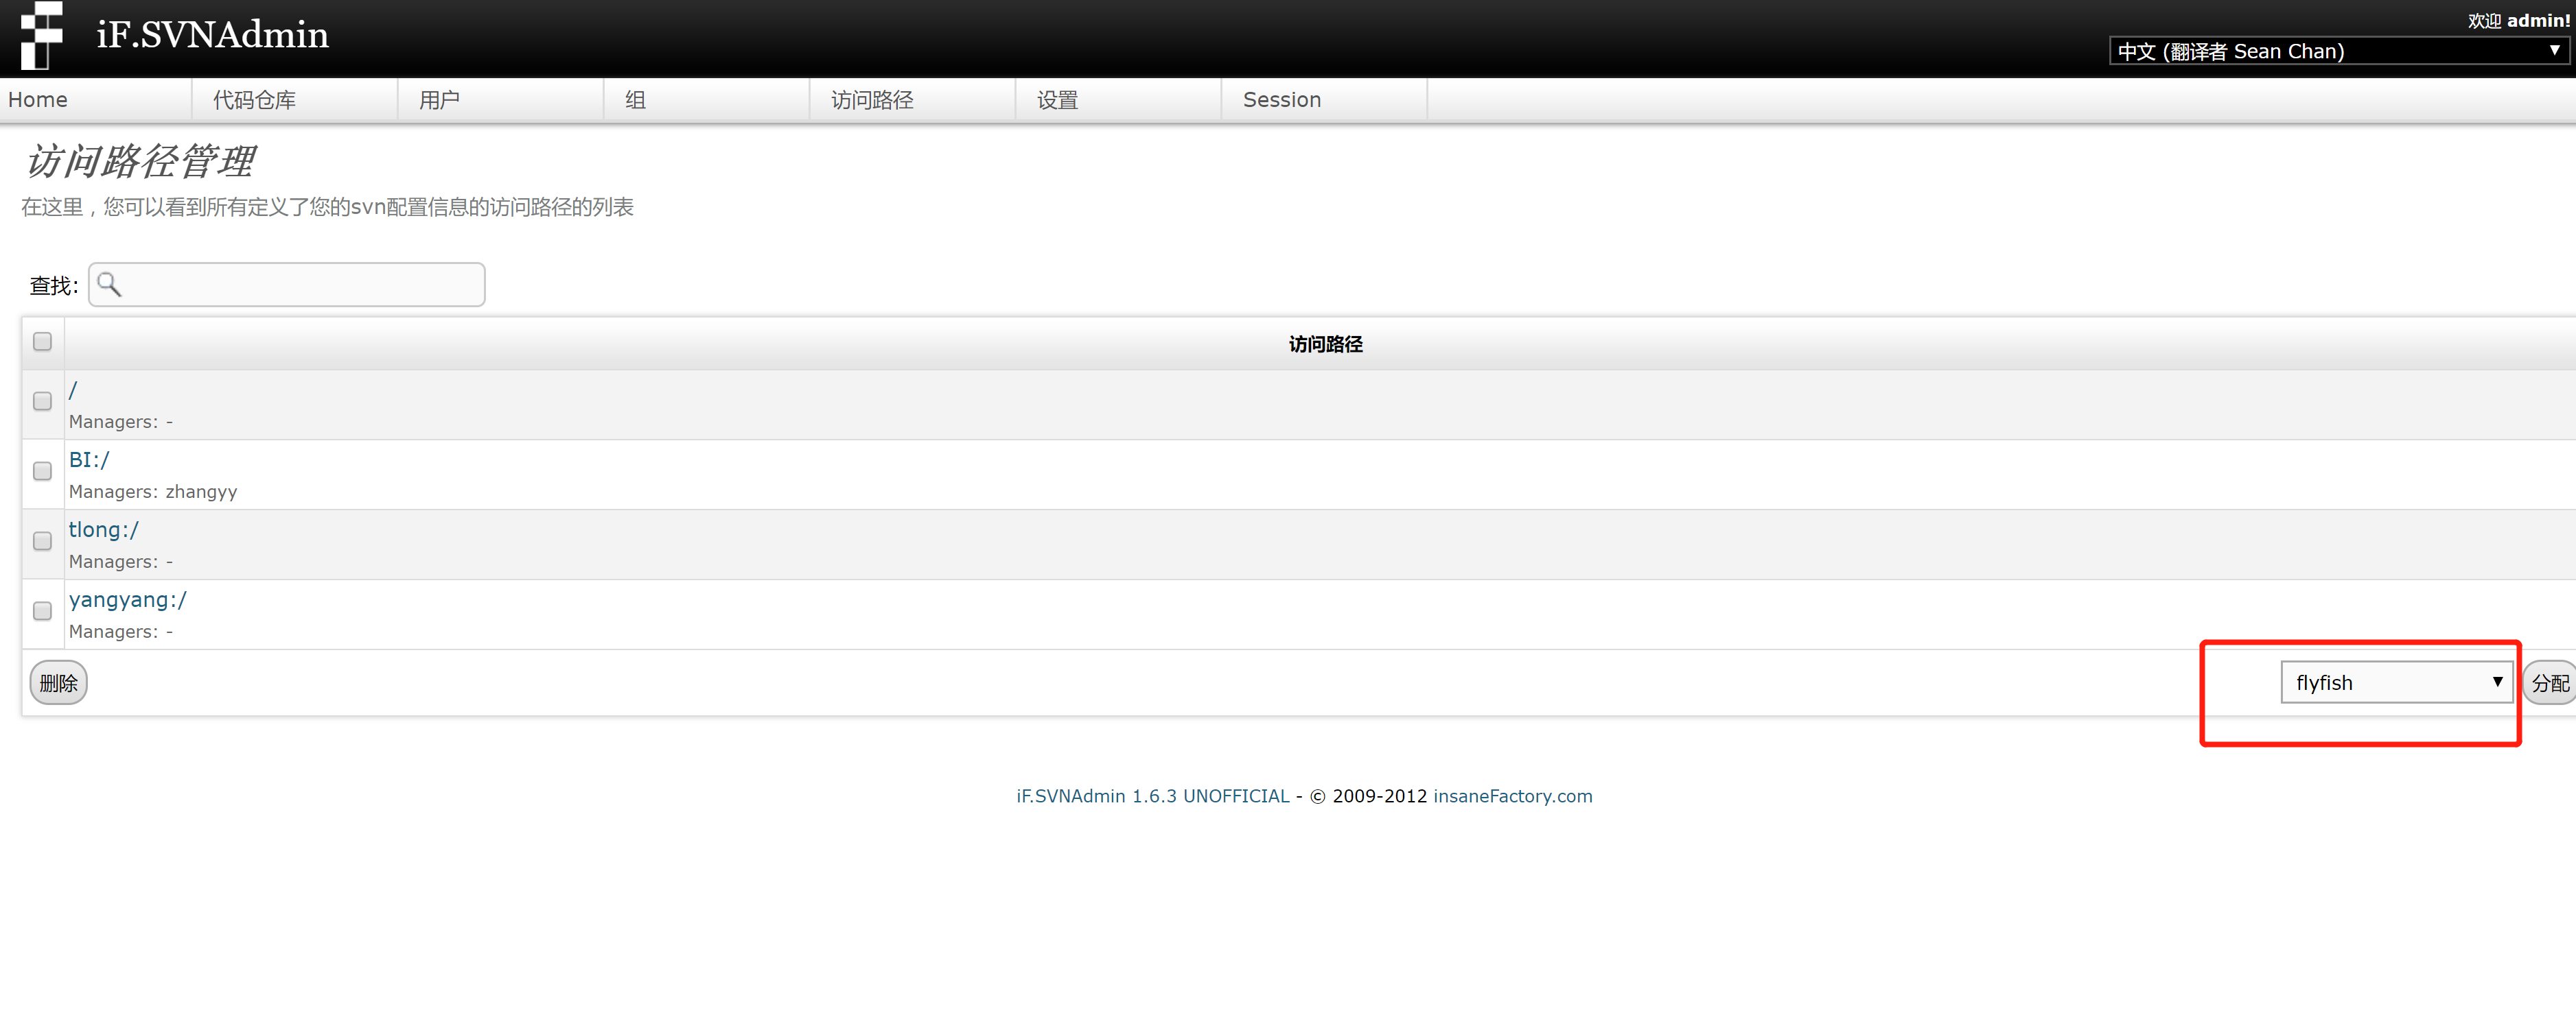Open the Session menu item
This screenshot has height=1015, width=2576.
coord(1281,100)
